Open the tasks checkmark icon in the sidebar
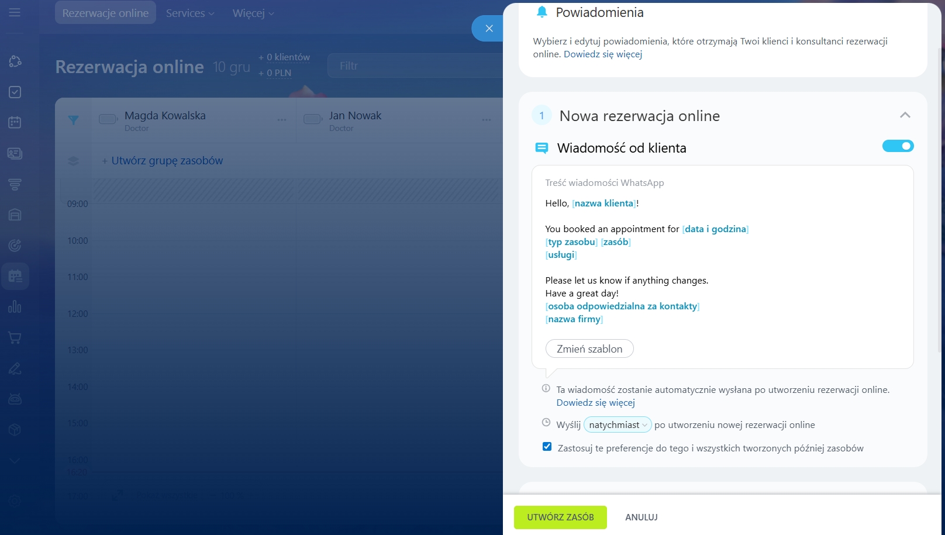Screen dimensions: 945x535 point(15,92)
